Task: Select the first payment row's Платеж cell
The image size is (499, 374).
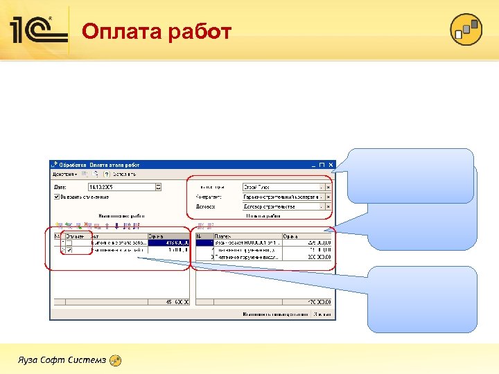Action: 248,243
